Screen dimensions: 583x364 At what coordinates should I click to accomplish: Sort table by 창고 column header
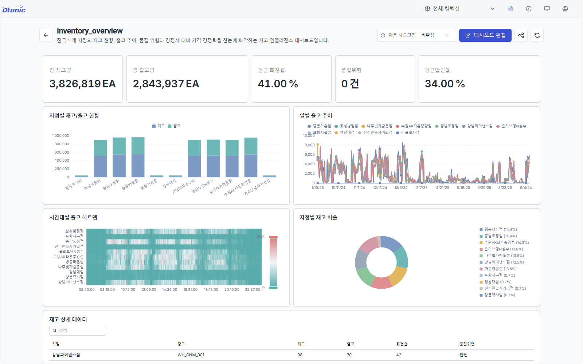181,344
